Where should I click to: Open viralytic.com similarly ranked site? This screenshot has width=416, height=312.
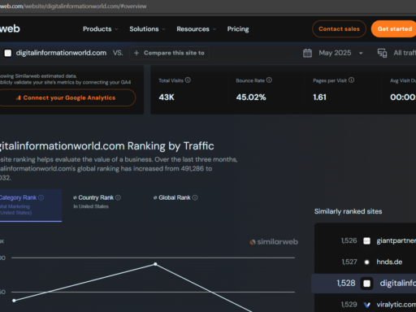point(396,305)
